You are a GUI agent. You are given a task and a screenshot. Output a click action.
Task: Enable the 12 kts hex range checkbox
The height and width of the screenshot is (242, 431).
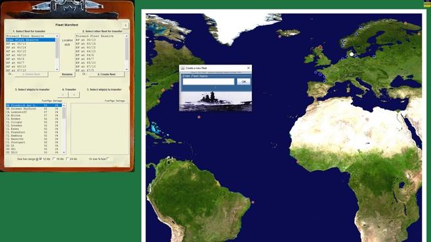pyautogui.click(x=40, y=159)
